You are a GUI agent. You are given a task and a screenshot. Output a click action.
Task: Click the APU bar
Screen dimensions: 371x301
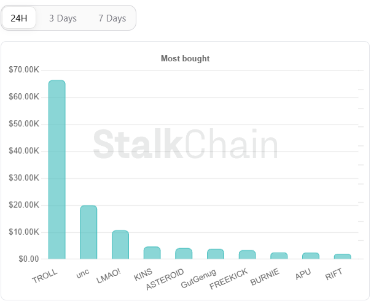point(311,256)
